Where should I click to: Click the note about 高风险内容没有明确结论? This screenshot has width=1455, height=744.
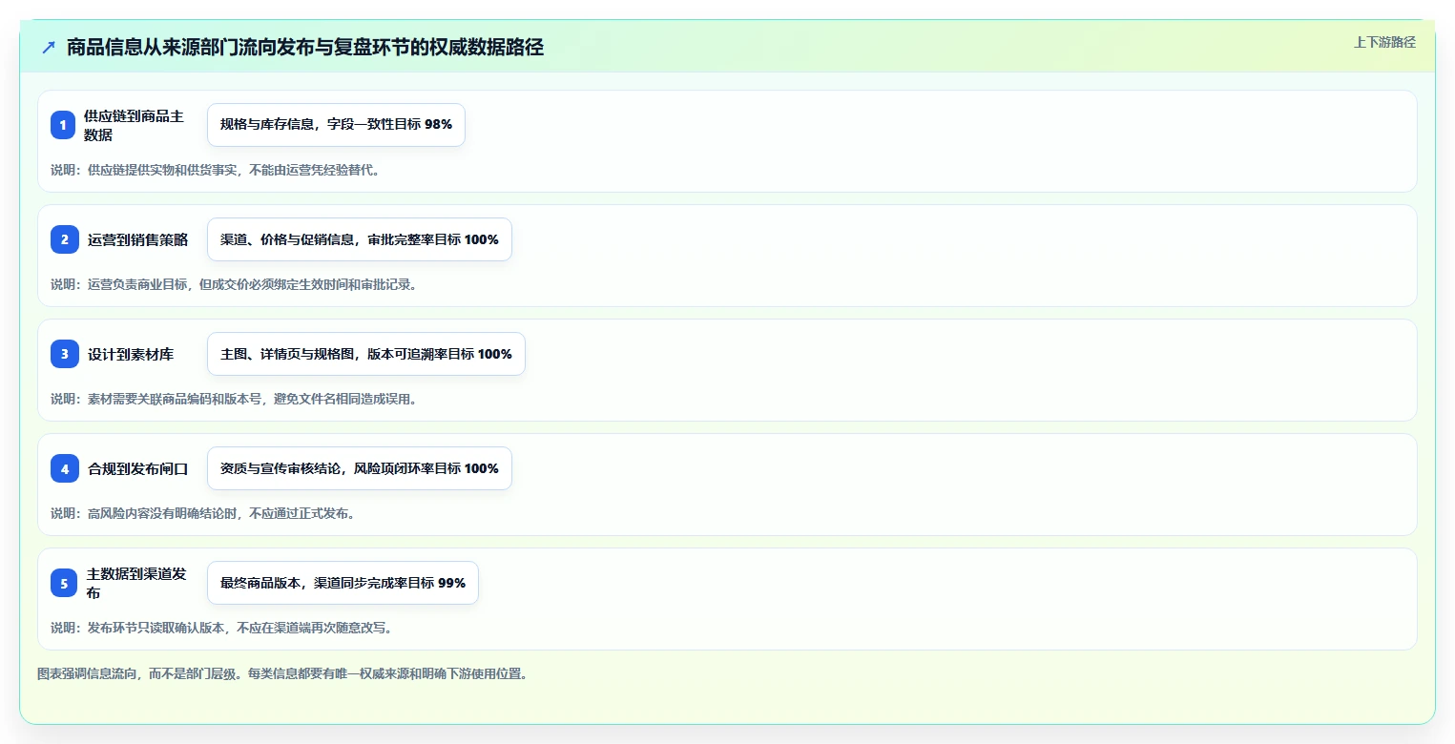click(202, 513)
